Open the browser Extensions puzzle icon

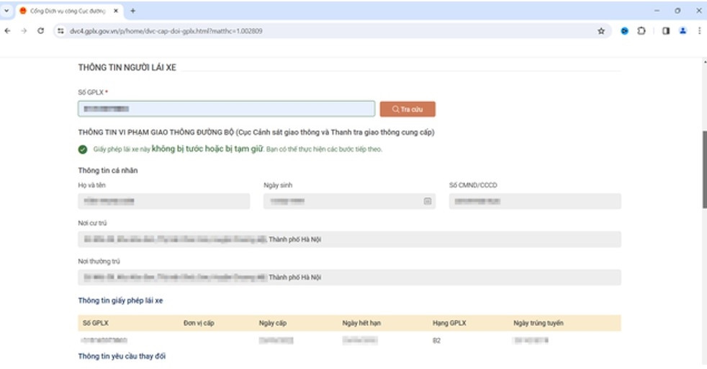point(641,32)
